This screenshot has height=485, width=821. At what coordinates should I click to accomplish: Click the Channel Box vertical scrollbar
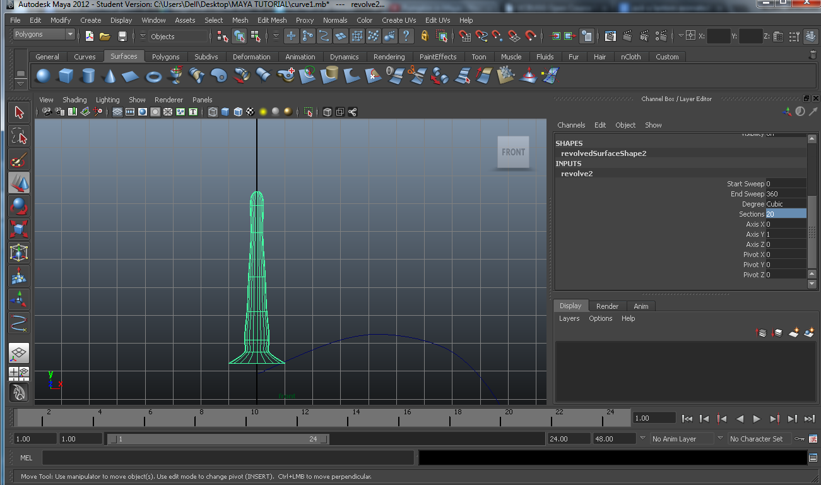812,211
